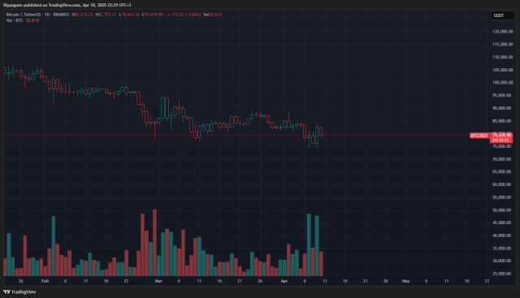Click the 50,000.00 price axis label
Screen dimensions: 520x298
[x=503, y=210]
